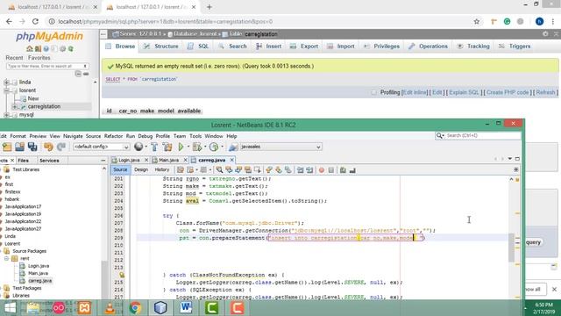Click the Refresh link in phpMyAdmin
The height and width of the screenshot is (316, 561).
pos(545,92)
